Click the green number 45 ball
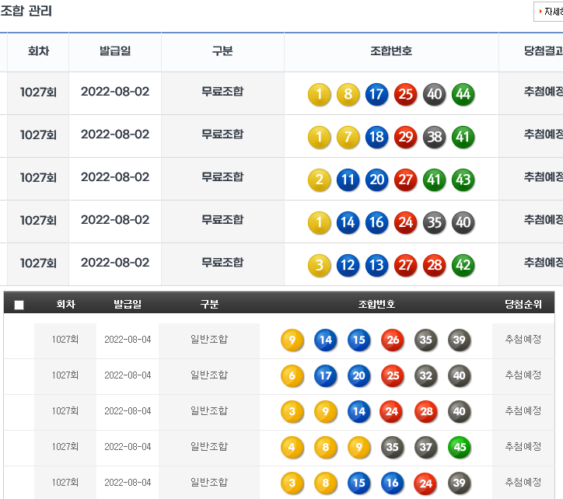The image size is (563, 499). point(460,448)
